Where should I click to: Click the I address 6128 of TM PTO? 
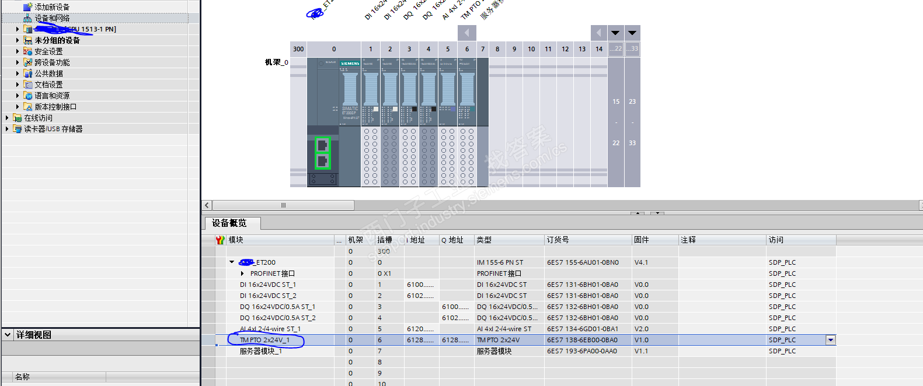tap(420, 340)
